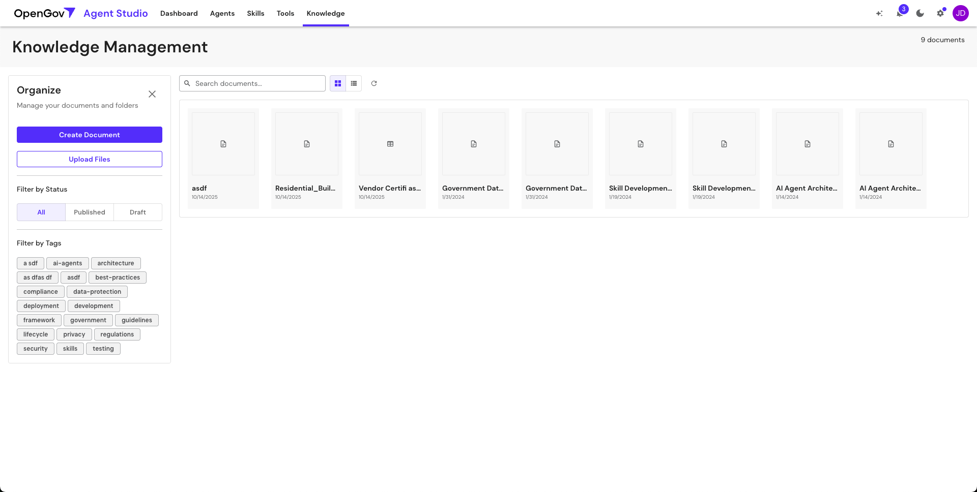This screenshot has height=492, width=977.
Task: Switch to the Agents tab
Action: pos(222,13)
